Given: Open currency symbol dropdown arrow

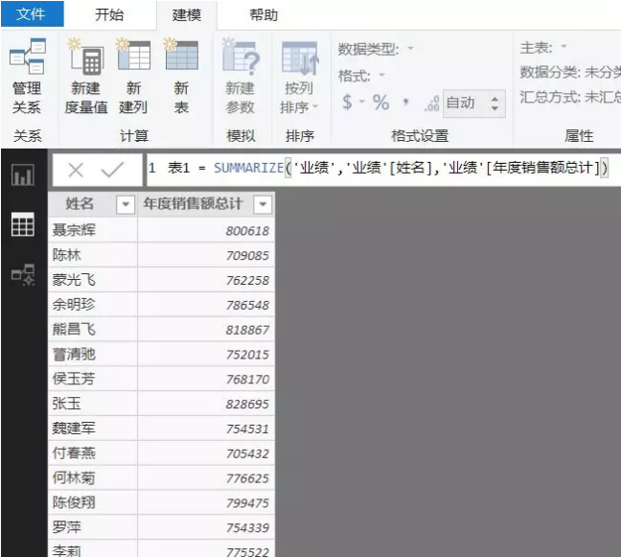Looking at the screenshot, I should pyautogui.click(x=362, y=102).
